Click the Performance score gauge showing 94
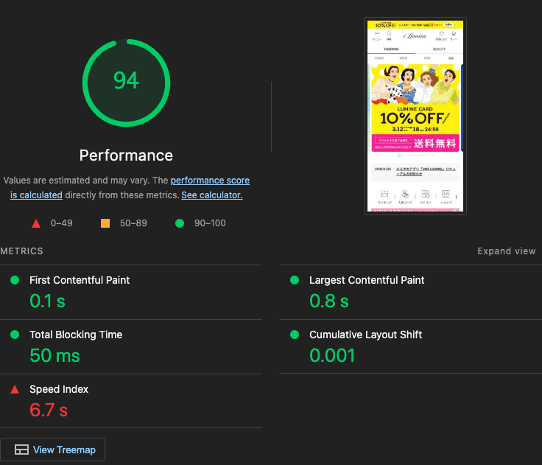 tap(126, 81)
